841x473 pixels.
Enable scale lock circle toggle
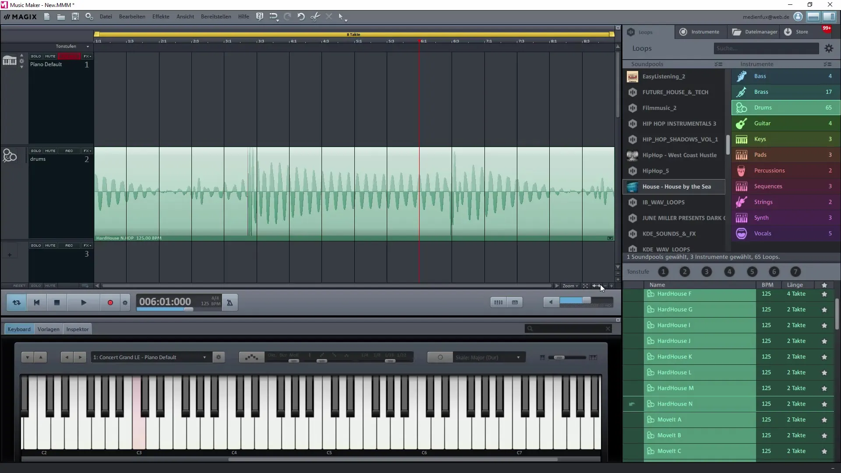(x=440, y=357)
